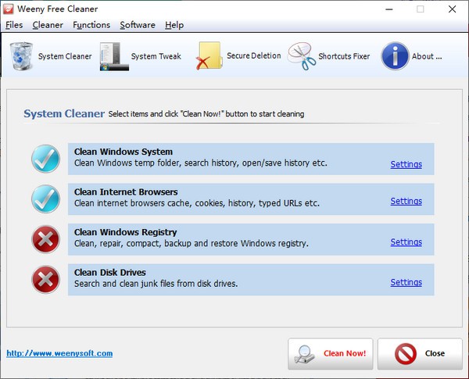469x379 pixels.
Task: Open Settings for Clean Internet Browsers
Action: [x=406, y=201]
